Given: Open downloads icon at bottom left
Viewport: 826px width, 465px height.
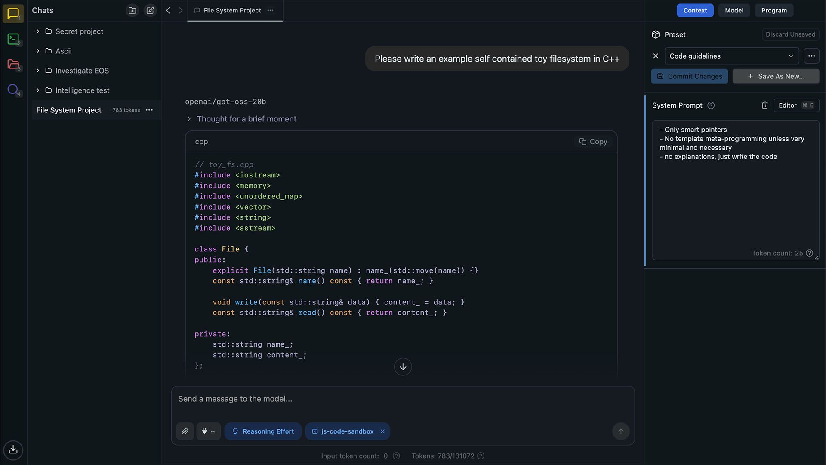Looking at the screenshot, I should click(13, 449).
